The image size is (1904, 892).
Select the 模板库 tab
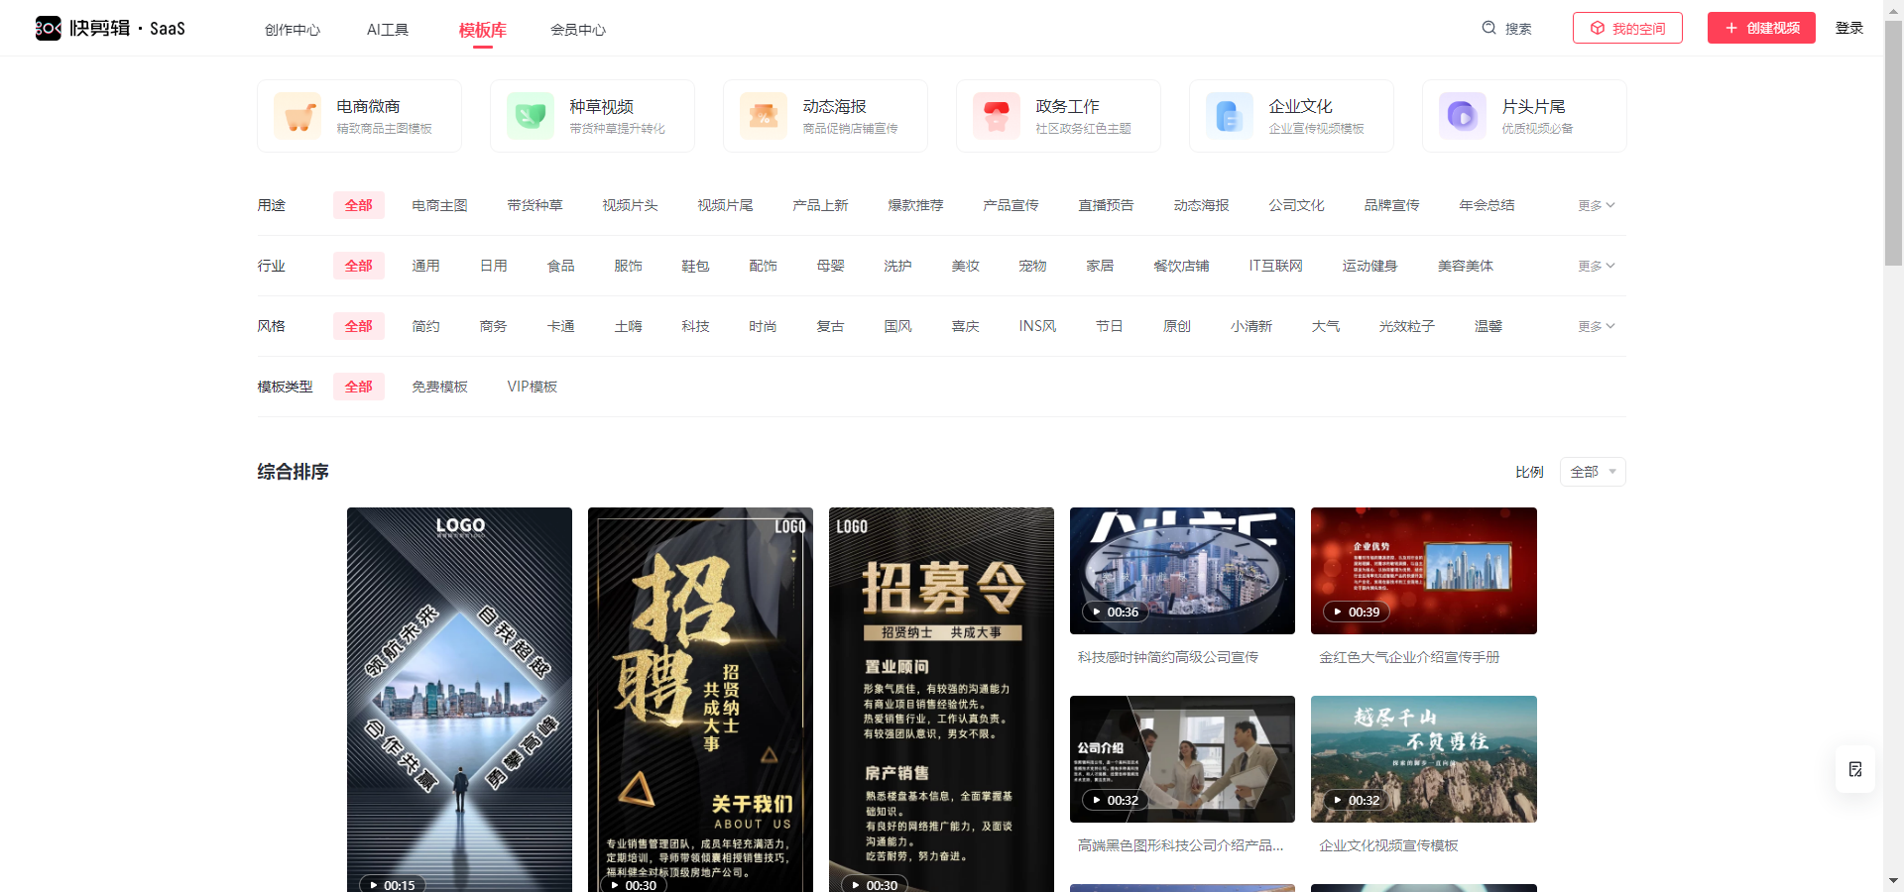(x=483, y=30)
